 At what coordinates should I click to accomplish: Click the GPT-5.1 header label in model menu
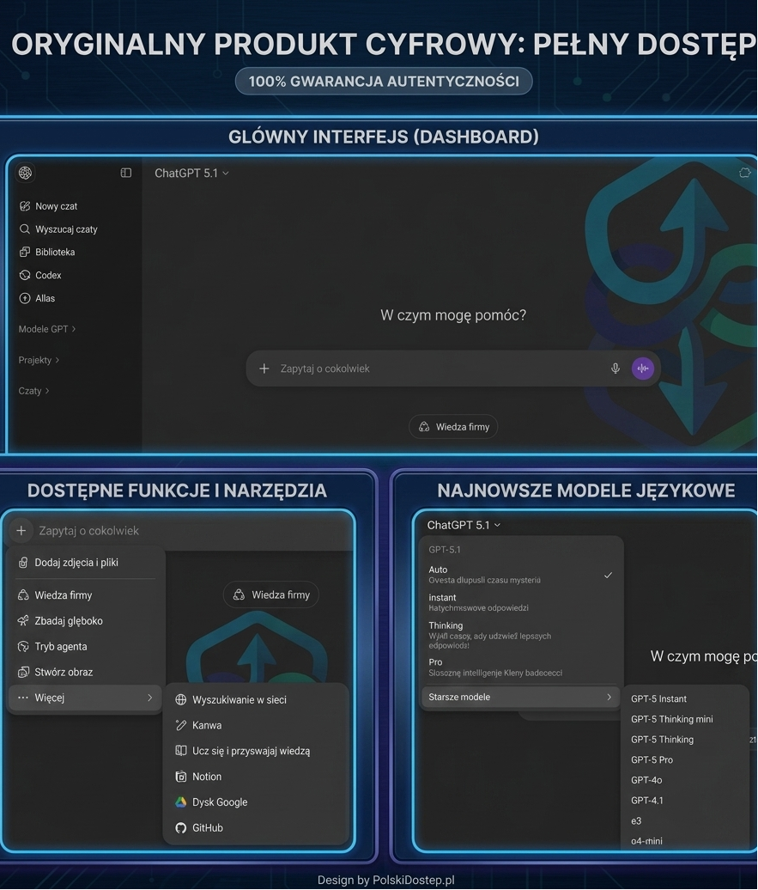click(x=445, y=550)
